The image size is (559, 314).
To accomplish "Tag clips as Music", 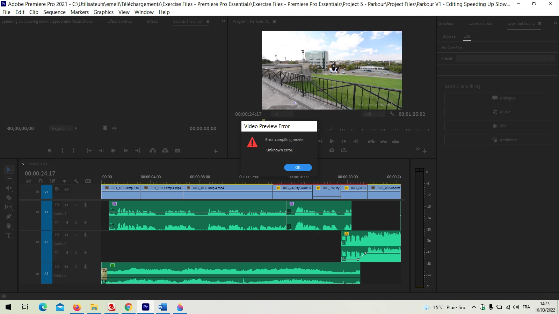I will pos(498,112).
